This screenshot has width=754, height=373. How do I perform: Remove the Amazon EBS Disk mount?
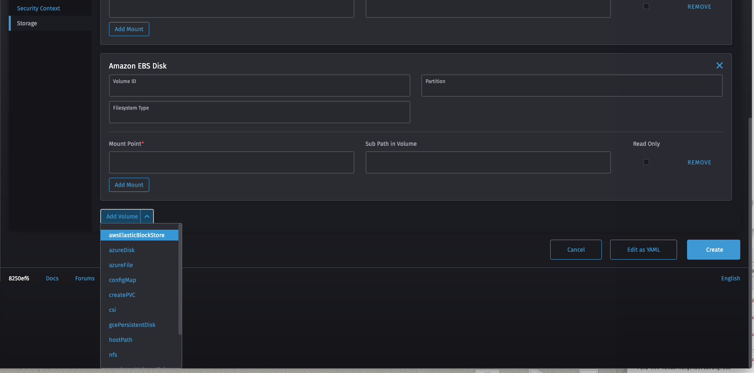[699, 162]
